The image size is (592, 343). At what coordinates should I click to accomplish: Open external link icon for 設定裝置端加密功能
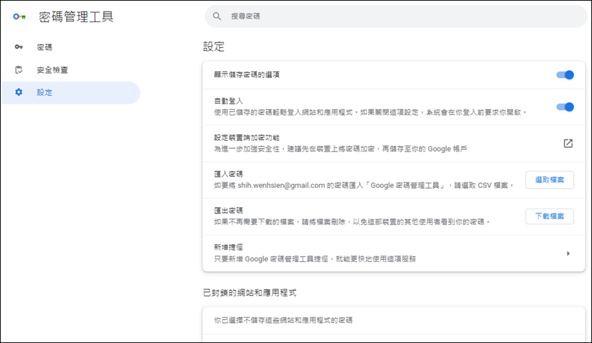(568, 143)
